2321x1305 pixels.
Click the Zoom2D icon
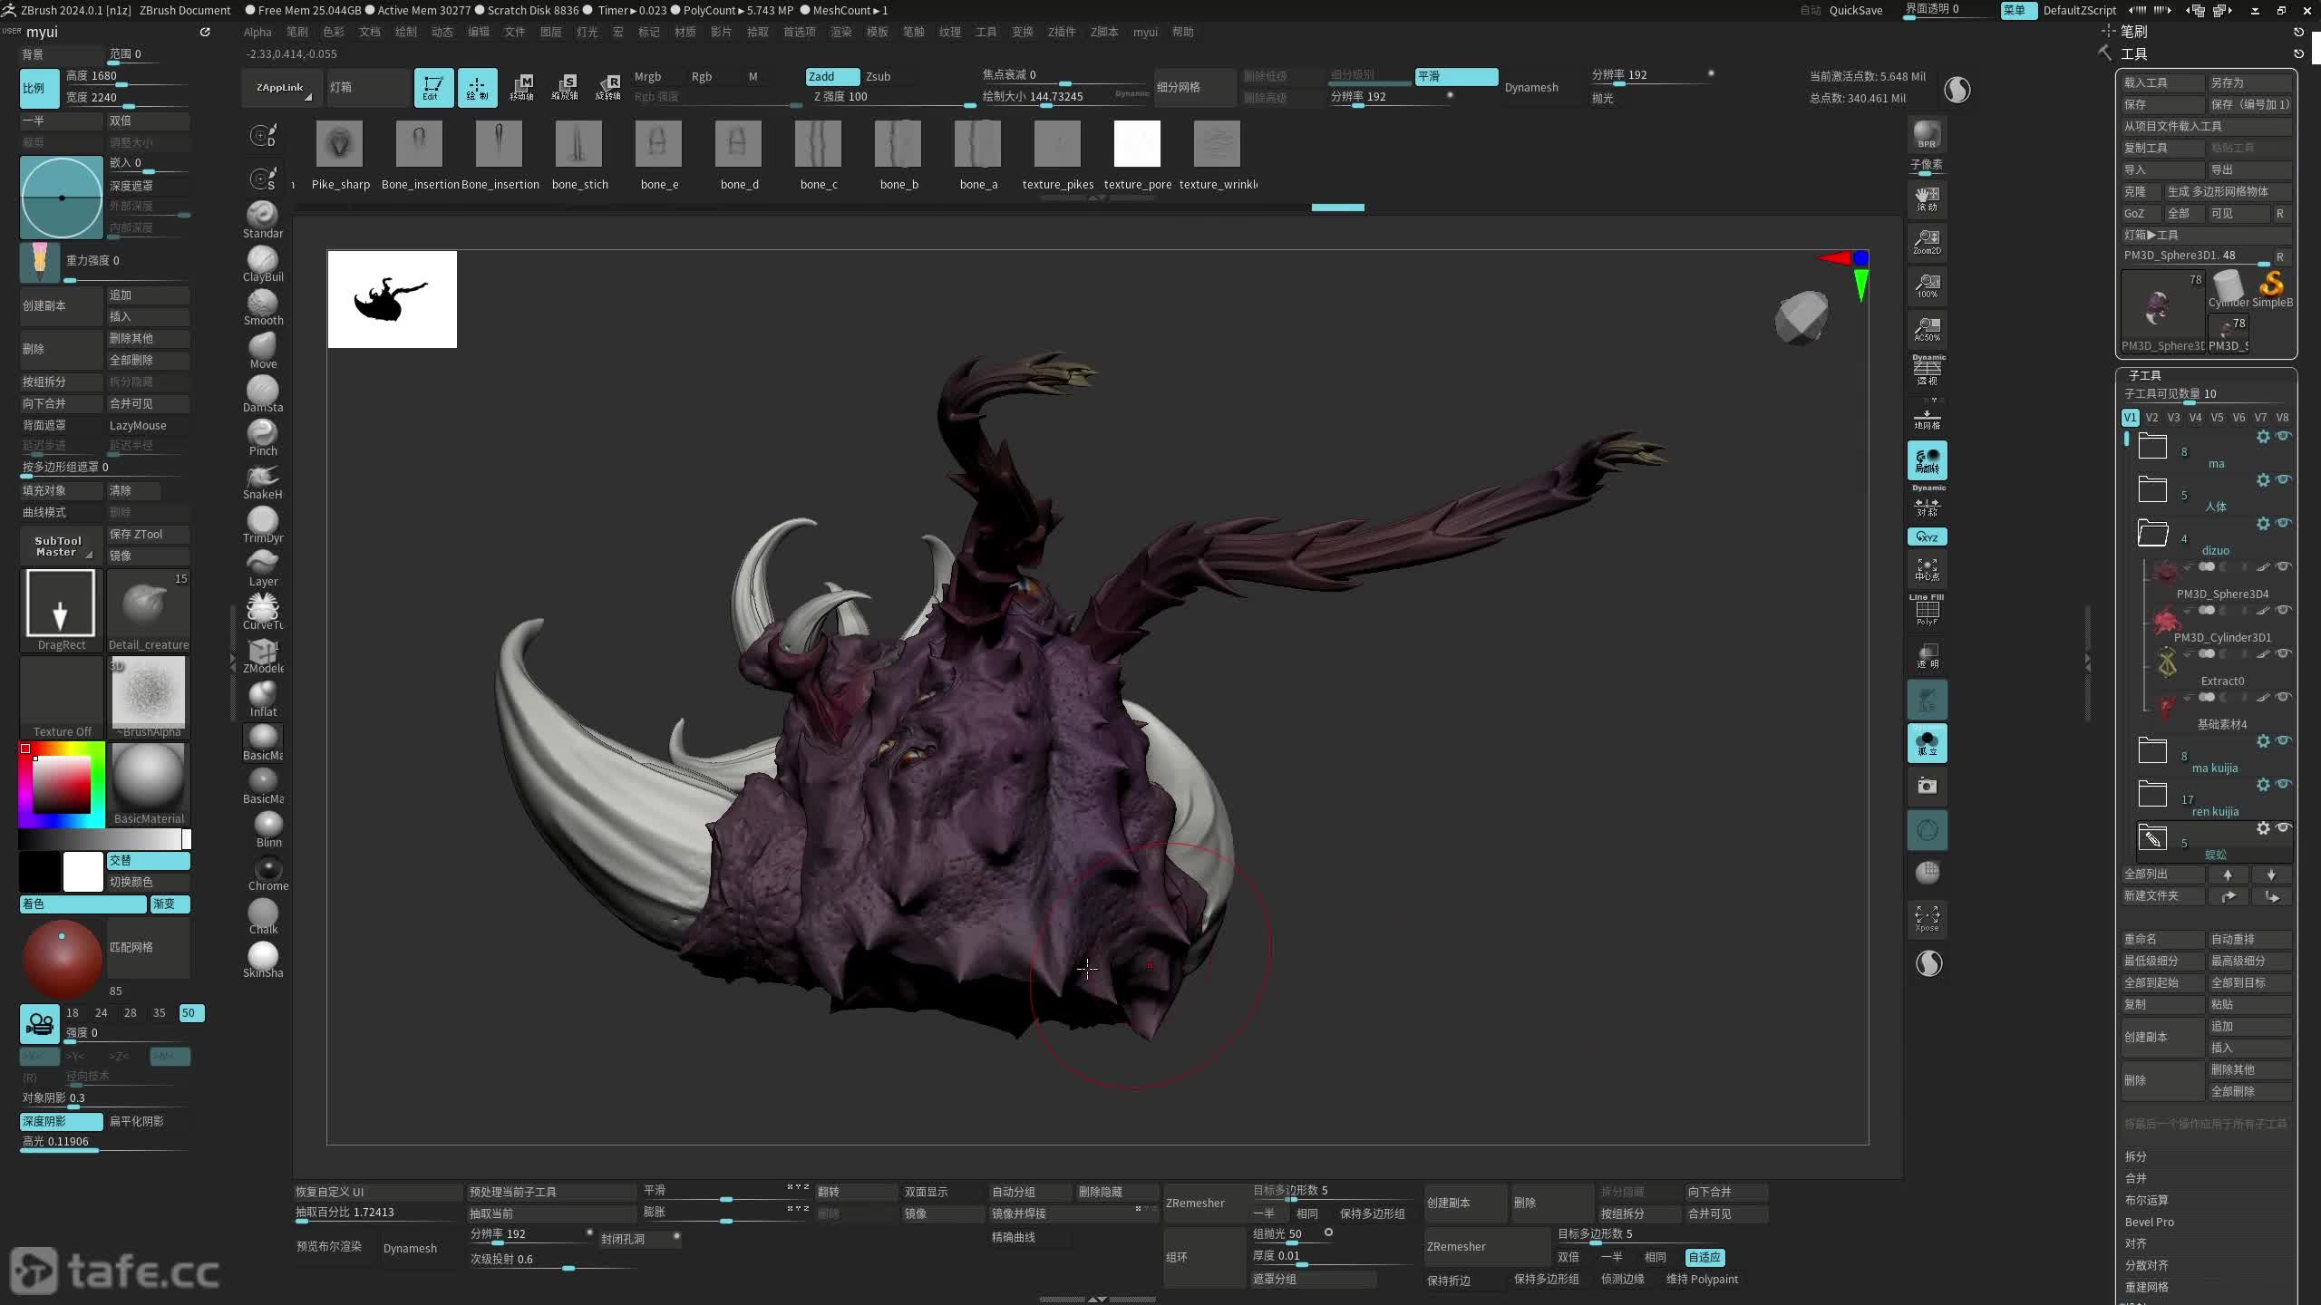coord(1927,241)
